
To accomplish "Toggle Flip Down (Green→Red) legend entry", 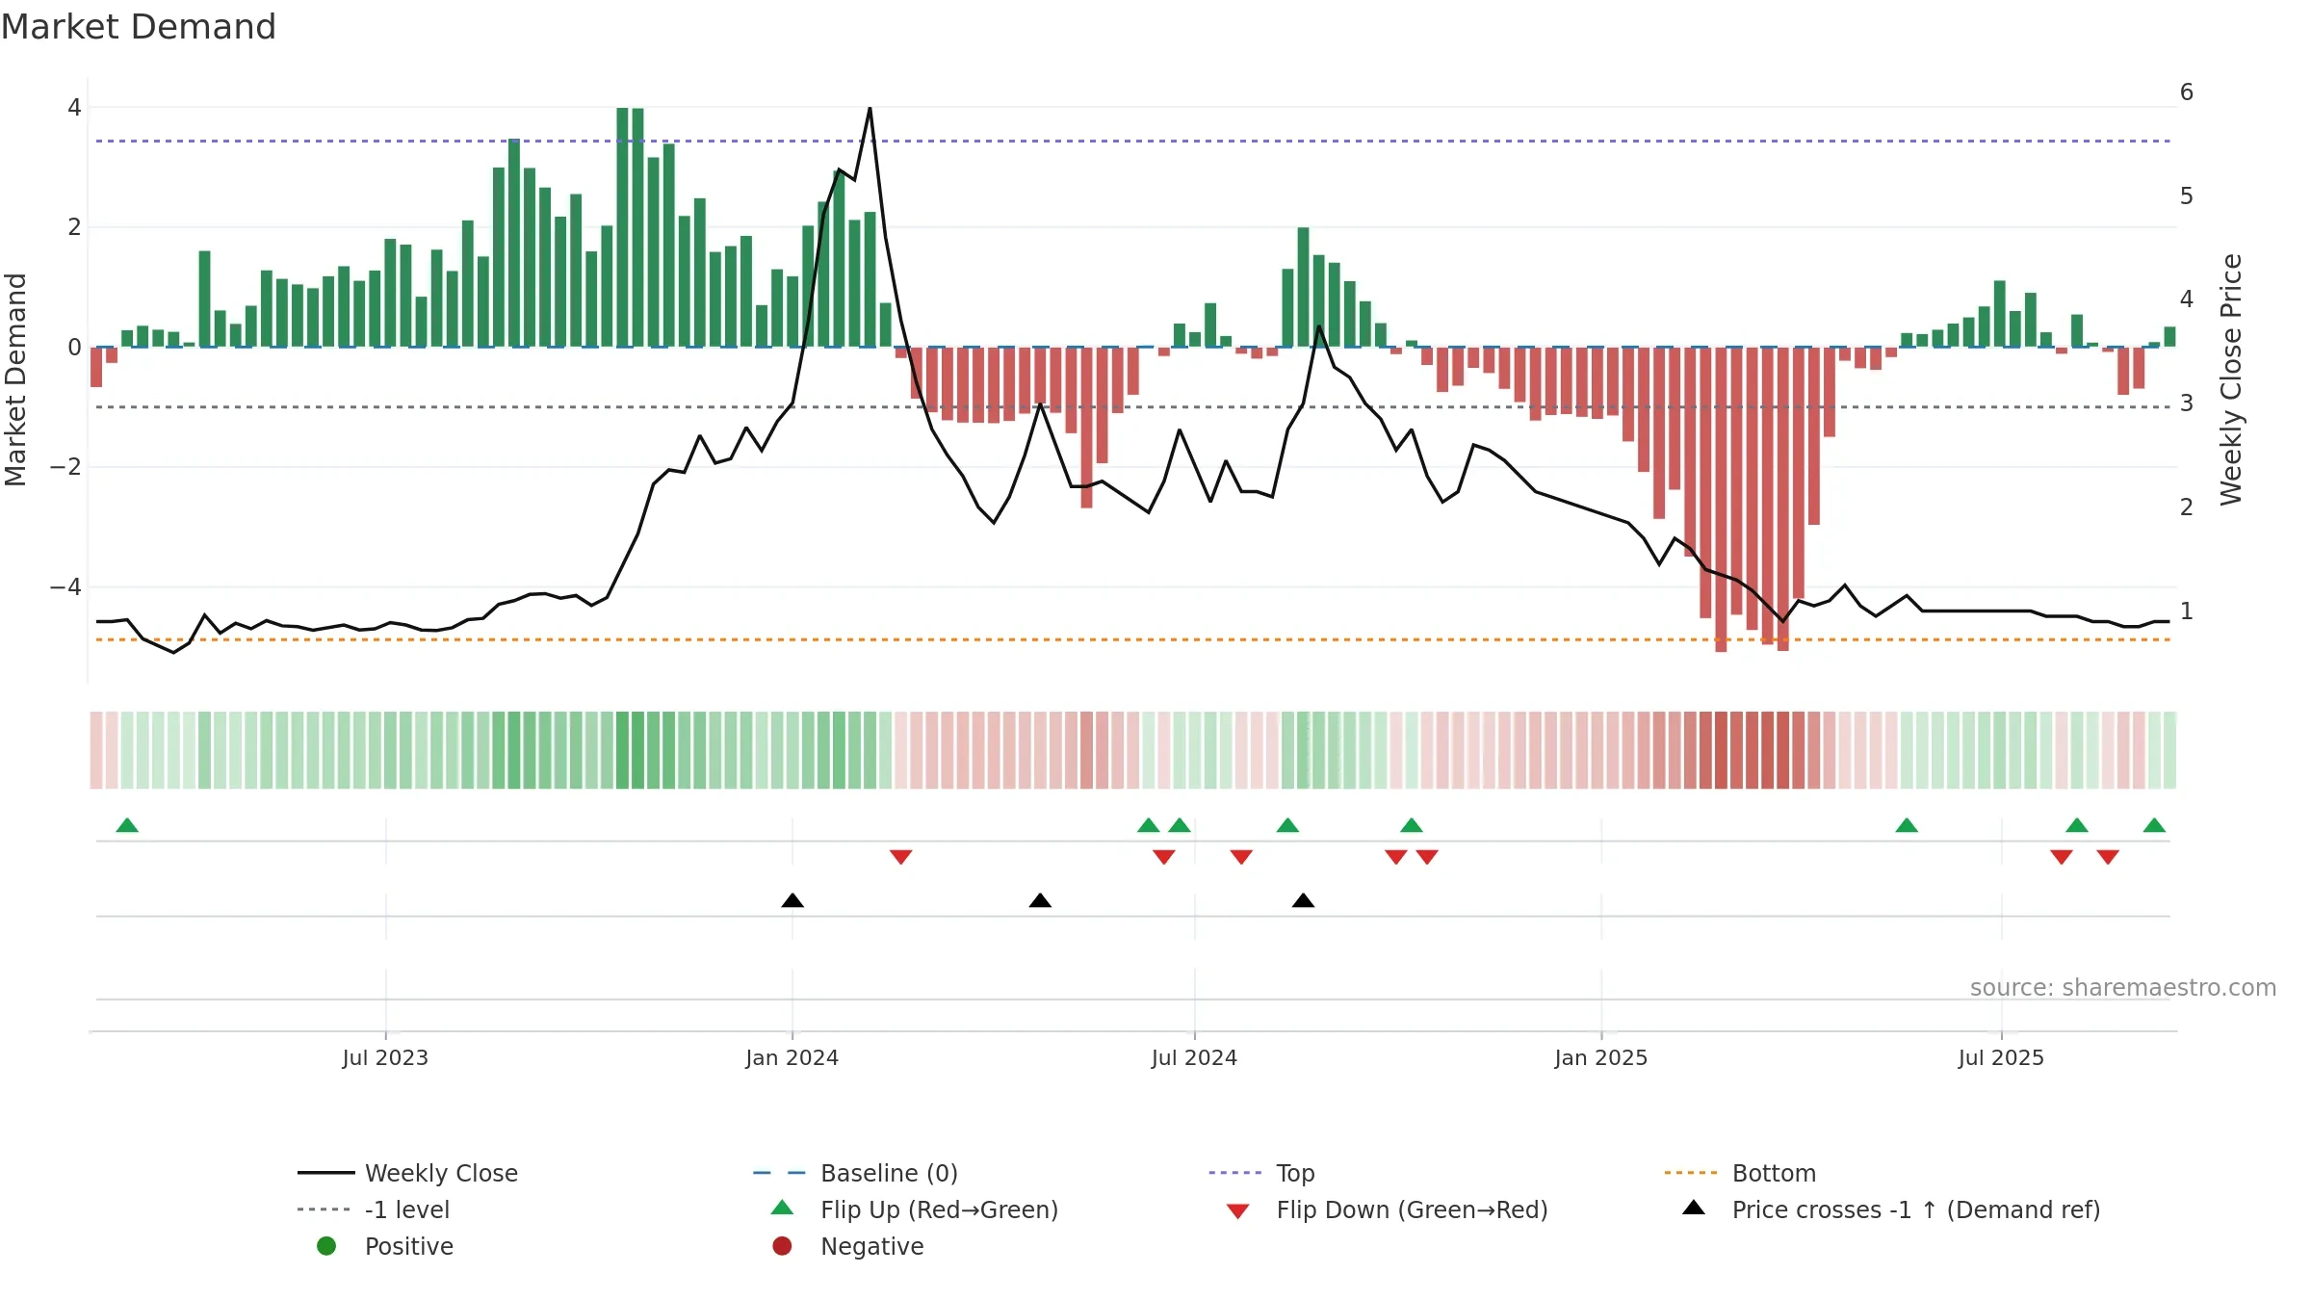I will (x=1387, y=1209).
